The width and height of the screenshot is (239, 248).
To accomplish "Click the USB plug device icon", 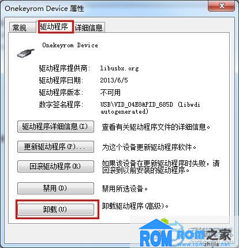I will [x=25, y=53].
